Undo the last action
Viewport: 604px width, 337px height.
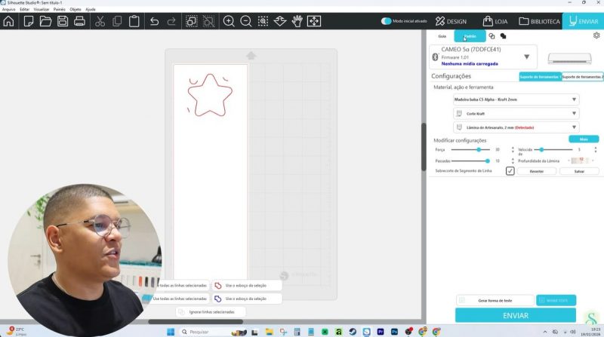click(x=154, y=21)
